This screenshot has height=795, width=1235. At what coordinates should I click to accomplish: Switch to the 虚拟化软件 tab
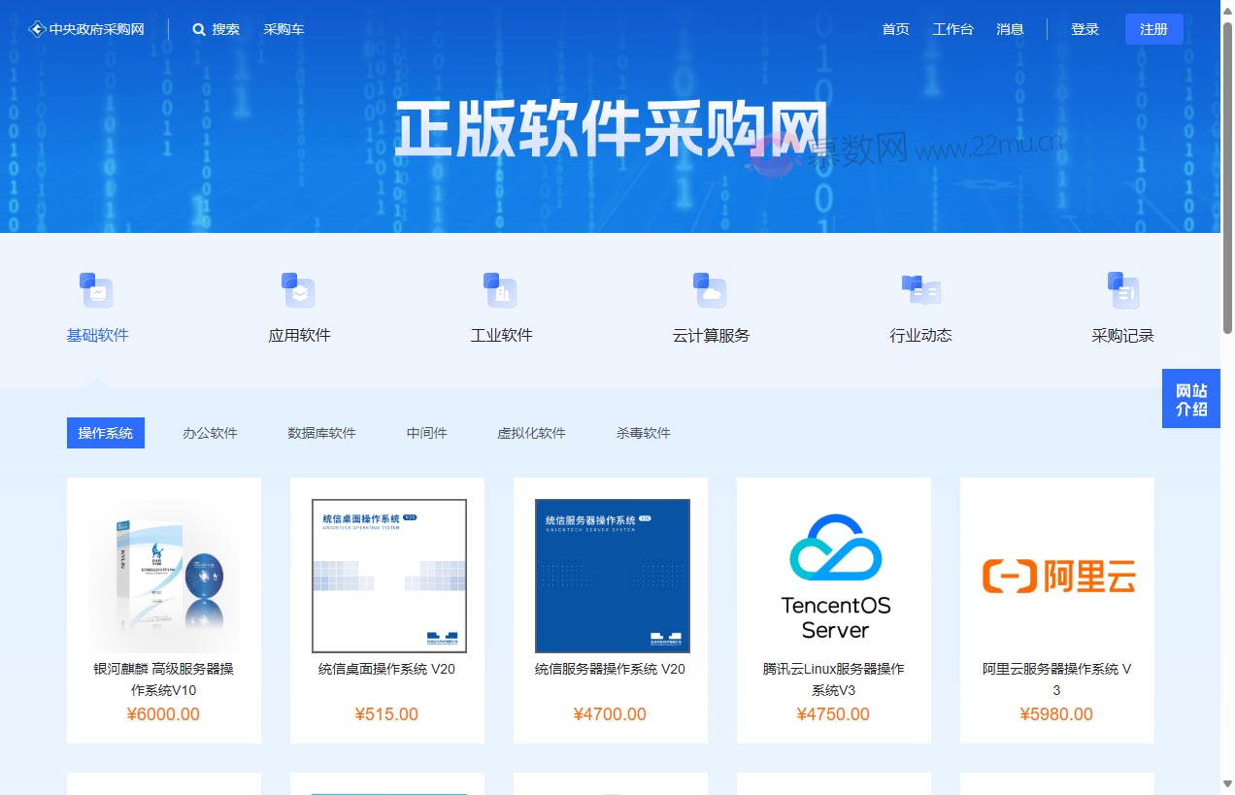click(x=531, y=433)
